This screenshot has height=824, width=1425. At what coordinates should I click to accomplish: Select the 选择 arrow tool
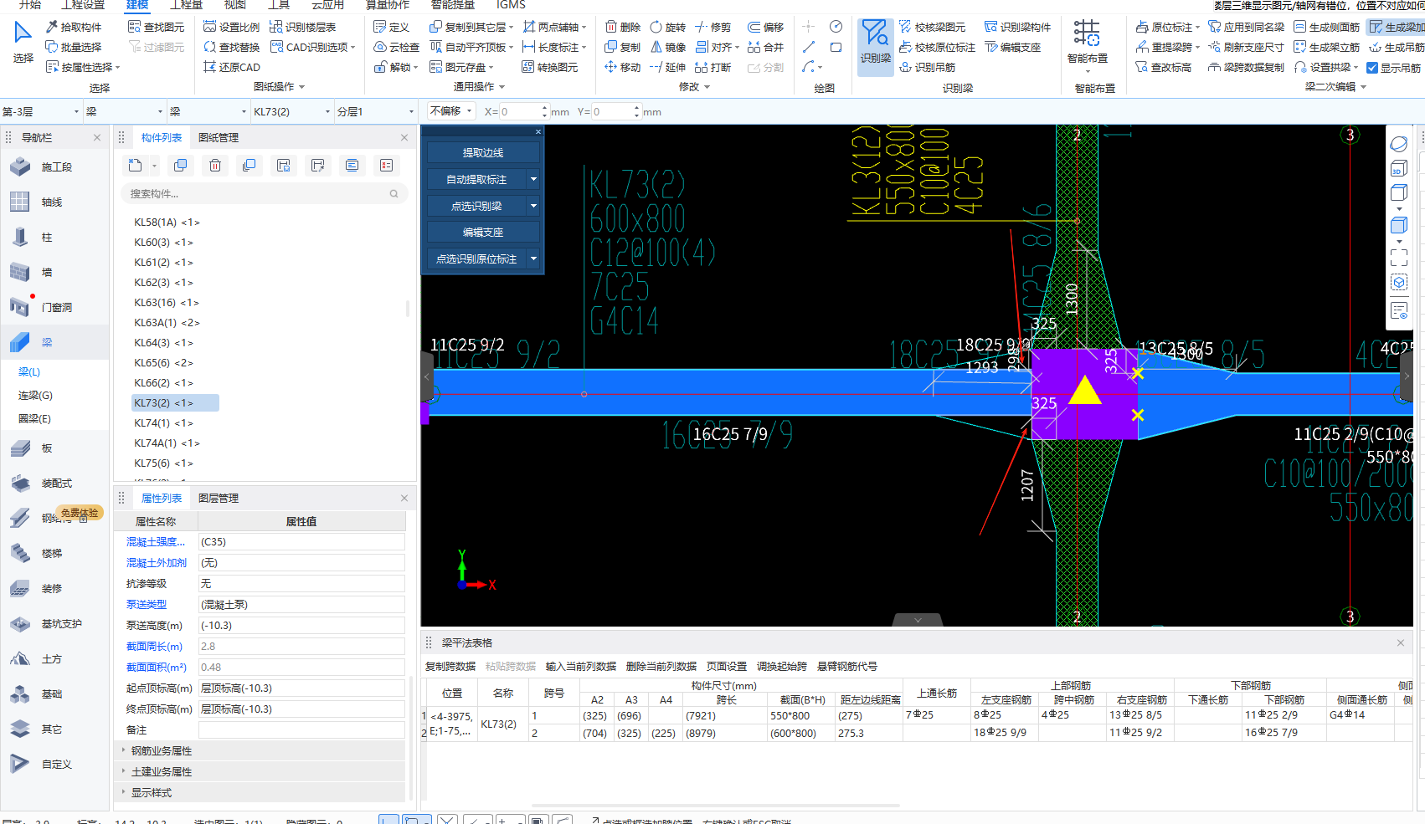[x=23, y=43]
